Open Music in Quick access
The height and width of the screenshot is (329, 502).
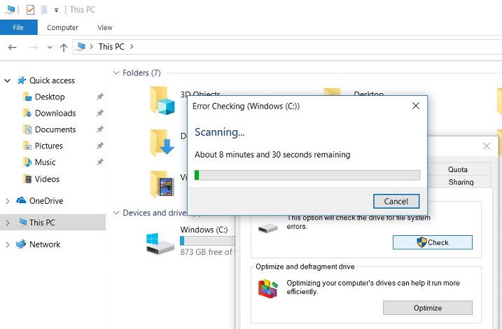(45, 162)
